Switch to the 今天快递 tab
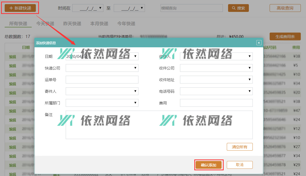 45,24
